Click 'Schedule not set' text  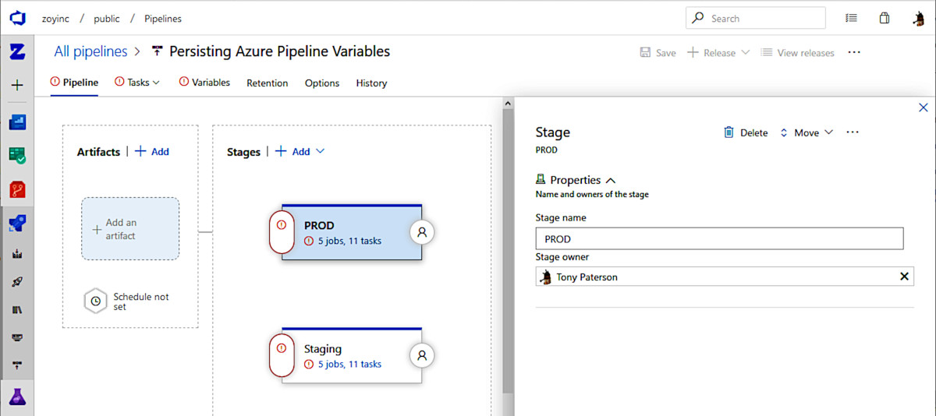(141, 301)
